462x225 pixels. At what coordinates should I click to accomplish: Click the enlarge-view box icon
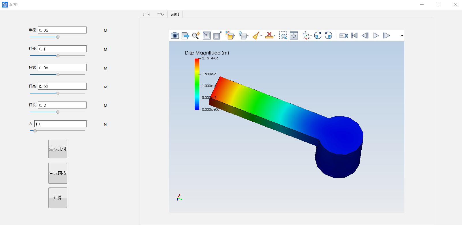[217, 35]
